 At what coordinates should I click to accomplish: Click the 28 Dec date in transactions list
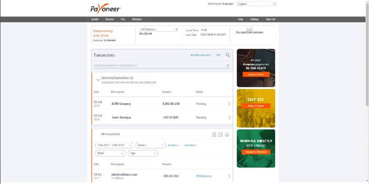click(98, 174)
